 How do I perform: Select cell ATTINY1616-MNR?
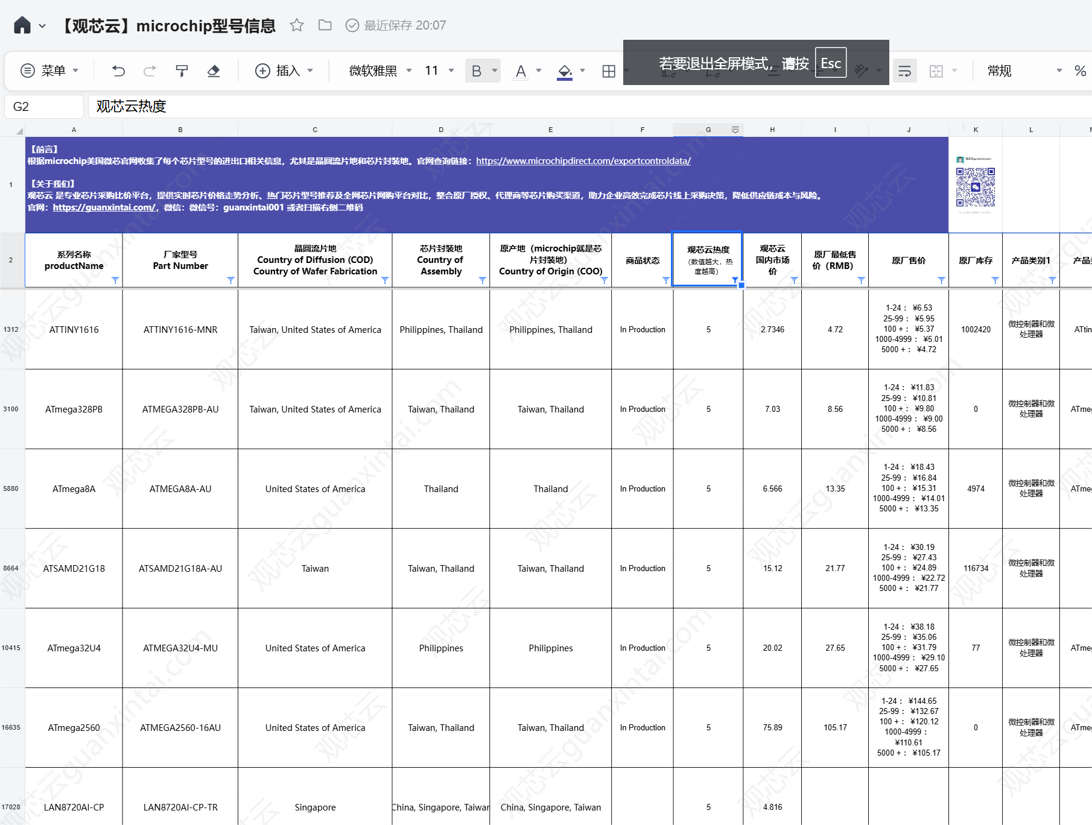(x=180, y=330)
